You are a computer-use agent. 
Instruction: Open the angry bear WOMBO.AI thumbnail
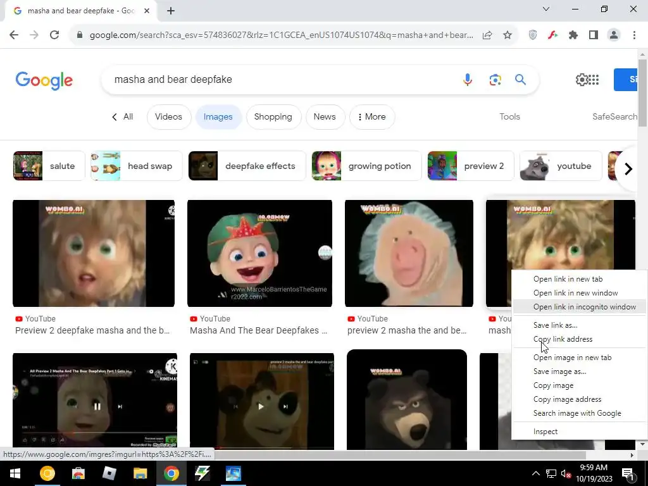pos(407,400)
